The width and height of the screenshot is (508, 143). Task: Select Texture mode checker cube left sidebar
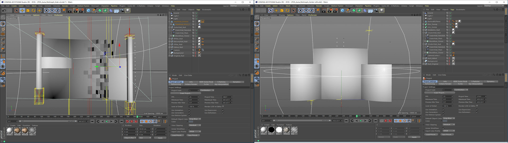(3, 29)
